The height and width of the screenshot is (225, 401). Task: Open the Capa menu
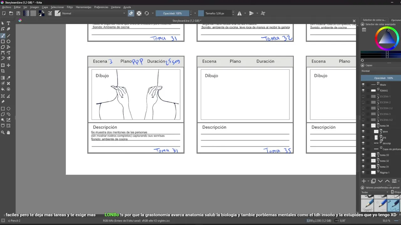45,7
